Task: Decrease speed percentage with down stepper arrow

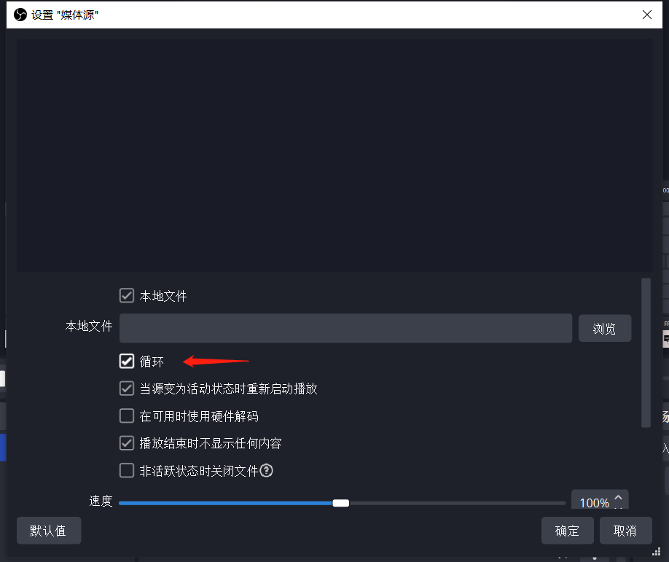Action: (x=619, y=507)
